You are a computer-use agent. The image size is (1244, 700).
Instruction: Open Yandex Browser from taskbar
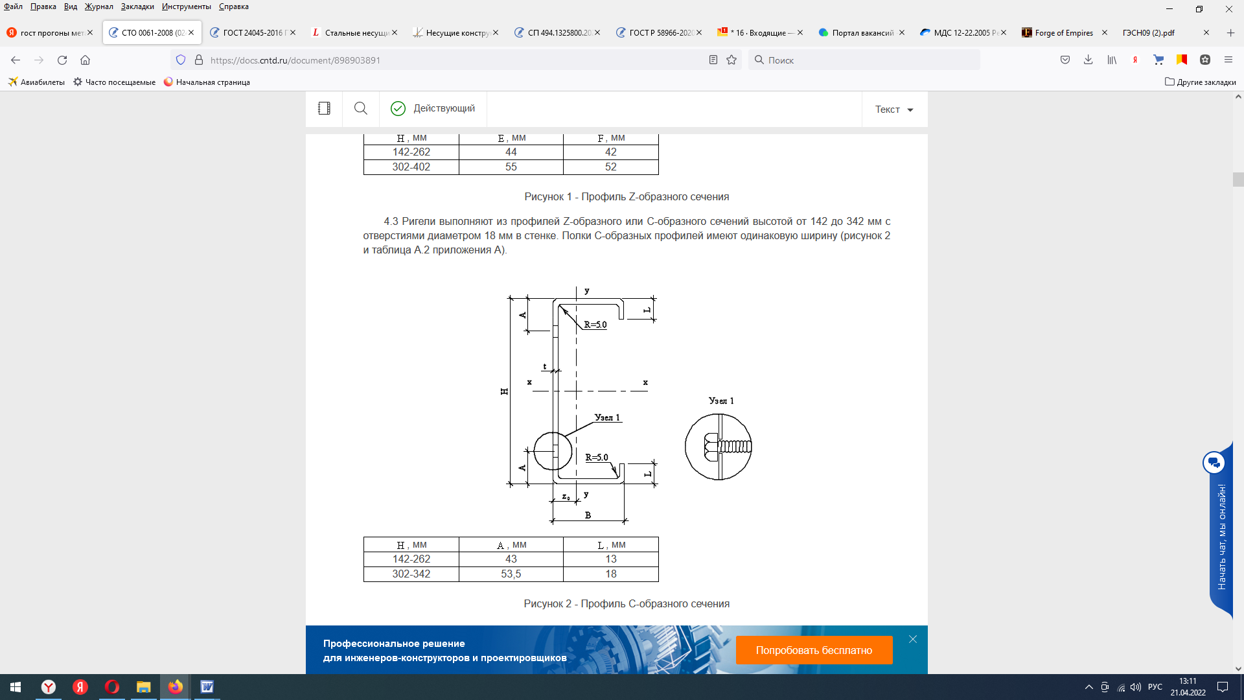pos(49,687)
